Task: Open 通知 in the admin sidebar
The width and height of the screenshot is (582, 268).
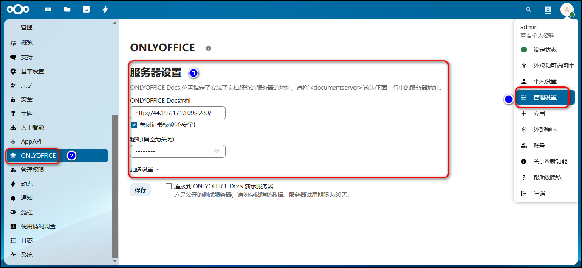Action: [x=57, y=198]
